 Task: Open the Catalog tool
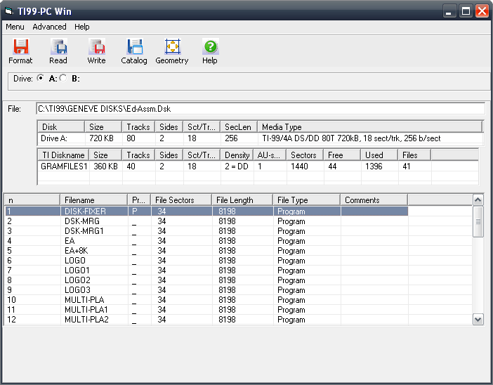click(x=134, y=51)
